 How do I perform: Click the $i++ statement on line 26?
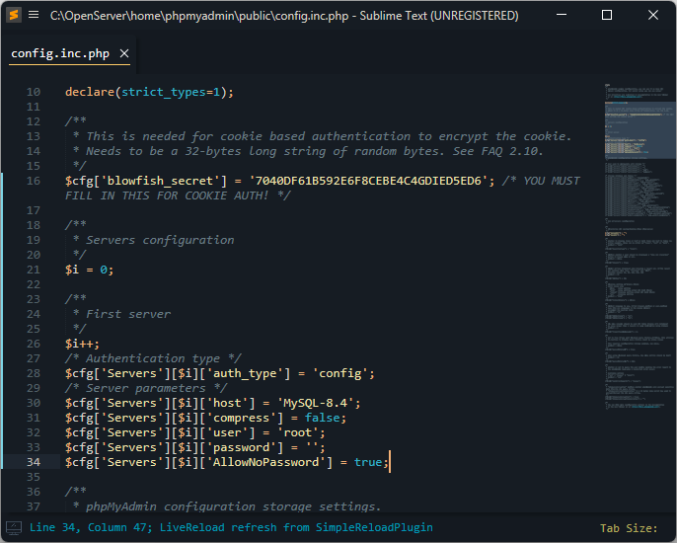(82, 344)
